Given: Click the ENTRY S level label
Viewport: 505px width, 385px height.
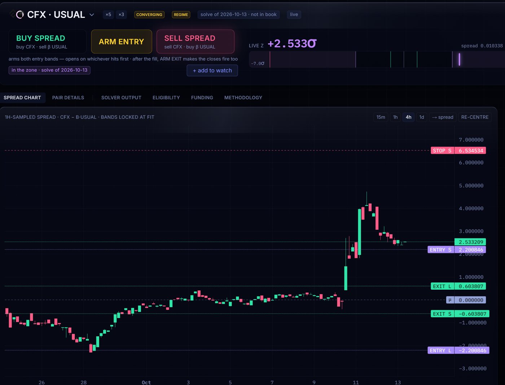Looking at the screenshot, I should point(441,250).
